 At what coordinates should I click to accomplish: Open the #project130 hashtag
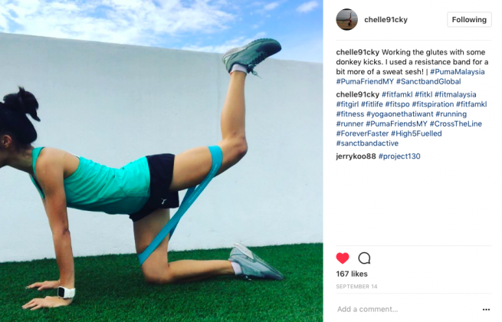[399, 156]
